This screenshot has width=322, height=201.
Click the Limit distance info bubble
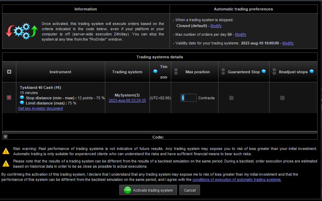click(x=22, y=103)
